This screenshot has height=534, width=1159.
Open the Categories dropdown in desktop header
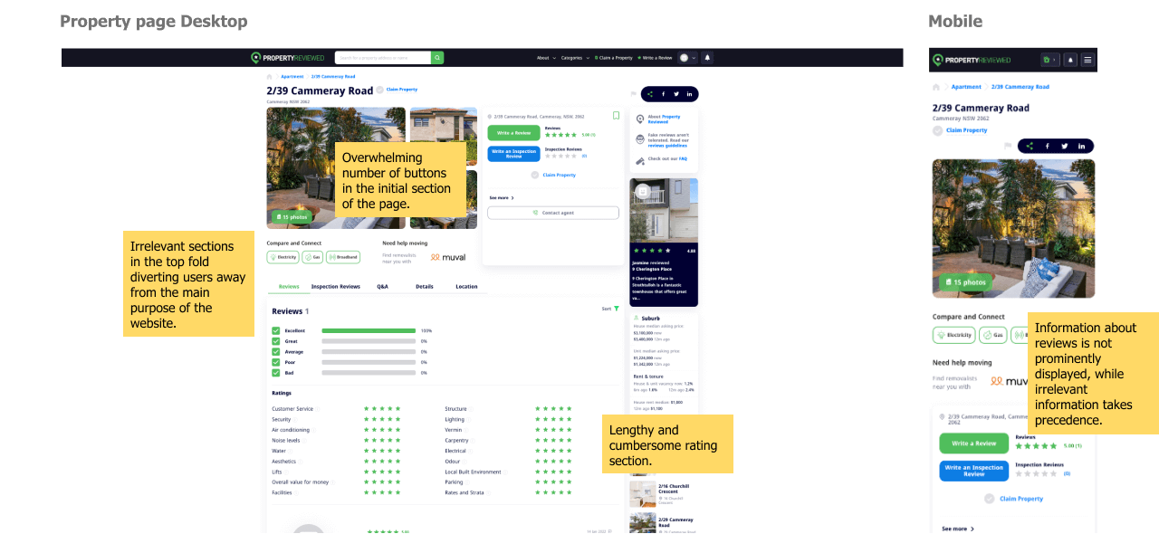[x=575, y=58]
